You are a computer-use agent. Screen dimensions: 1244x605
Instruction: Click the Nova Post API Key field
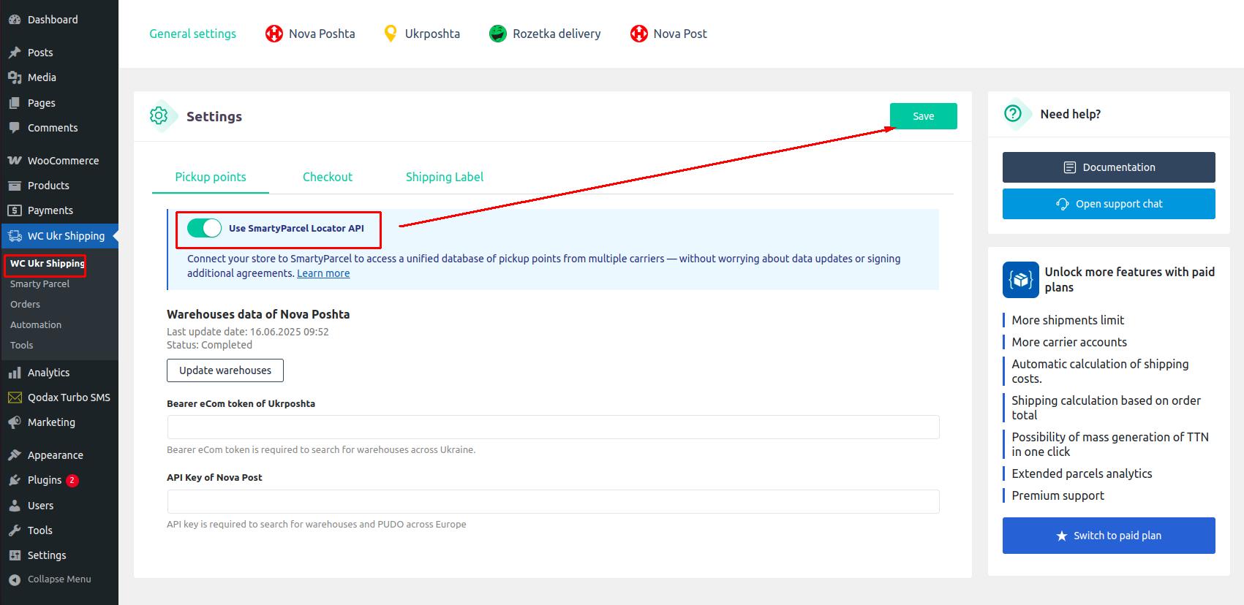[553, 502]
